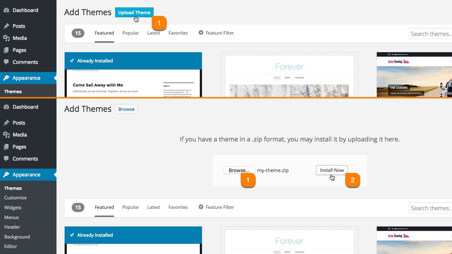Click the Dashboard gauge icon in top screenshot sidebar
This screenshot has height=254, width=452.
[x=6, y=10]
